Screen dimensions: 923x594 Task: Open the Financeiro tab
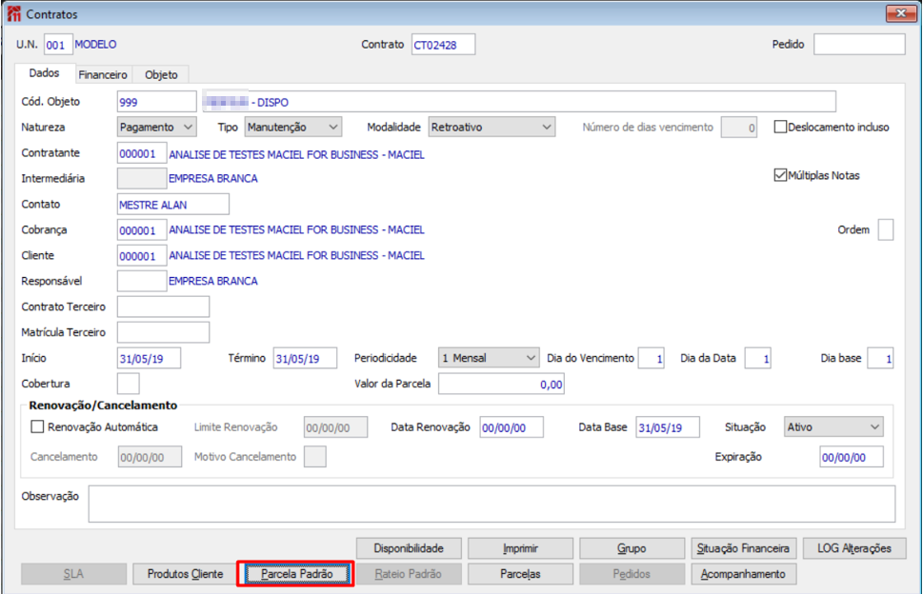(x=103, y=74)
